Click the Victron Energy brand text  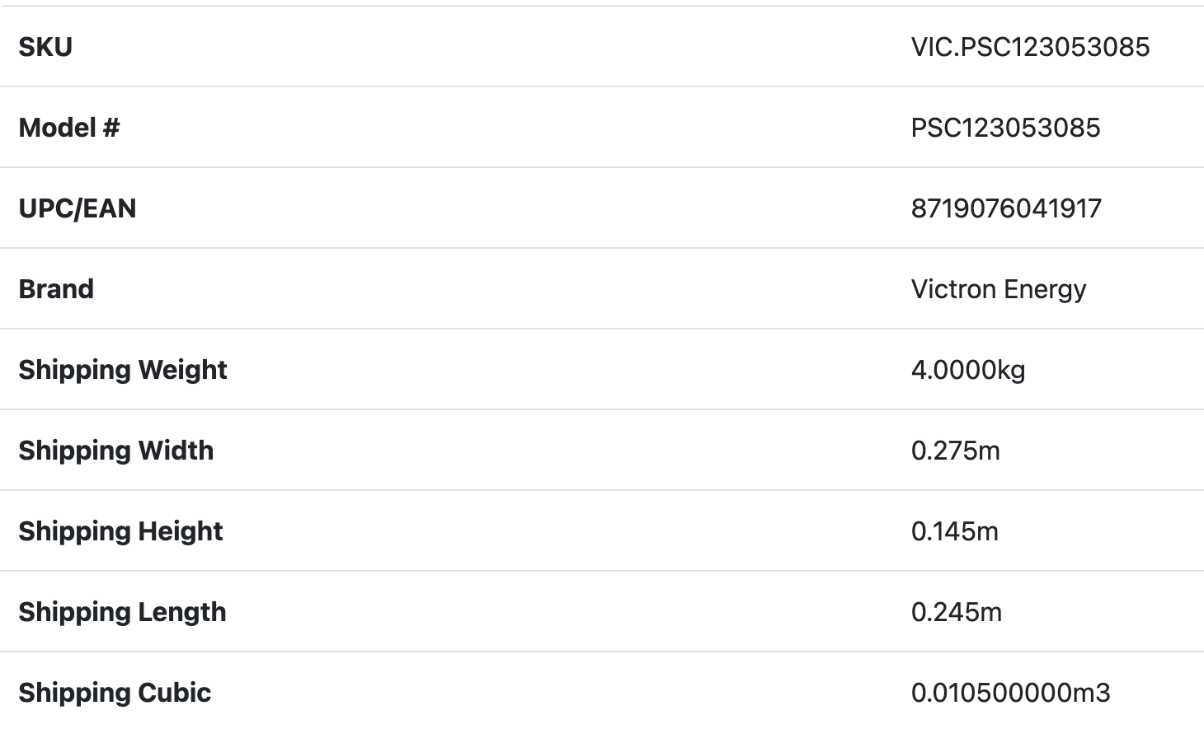[x=999, y=289]
